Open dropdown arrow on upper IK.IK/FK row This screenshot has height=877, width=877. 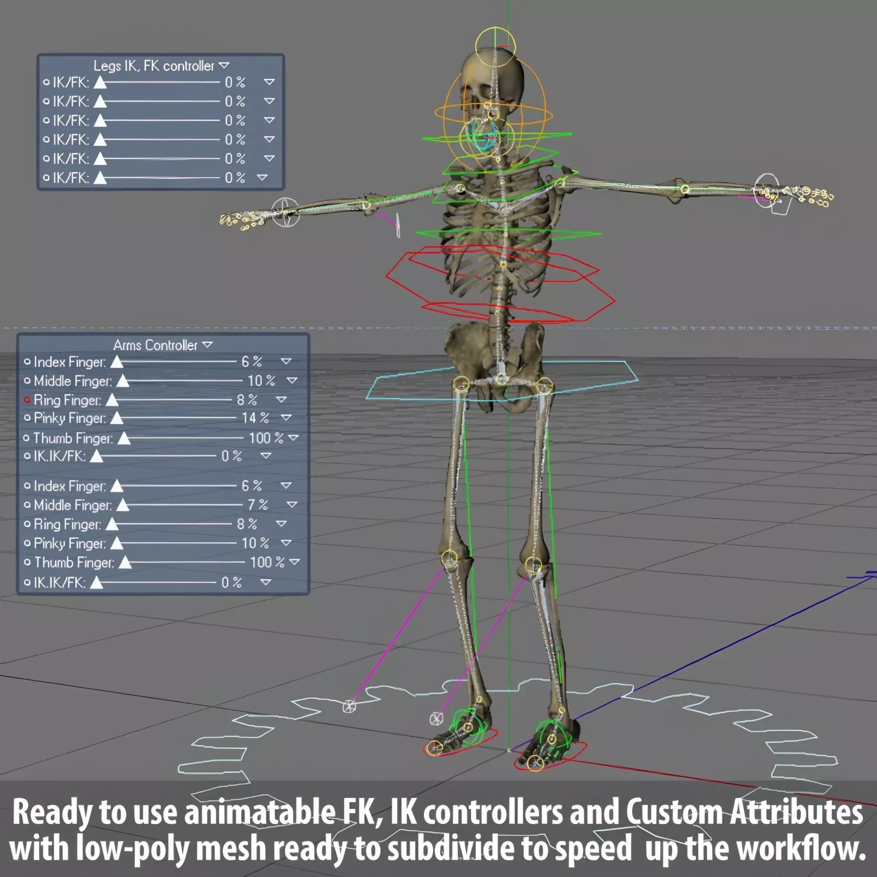[x=265, y=455]
